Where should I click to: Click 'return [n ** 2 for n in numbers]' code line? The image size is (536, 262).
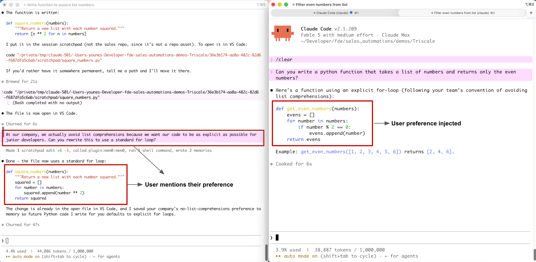coord(51,34)
